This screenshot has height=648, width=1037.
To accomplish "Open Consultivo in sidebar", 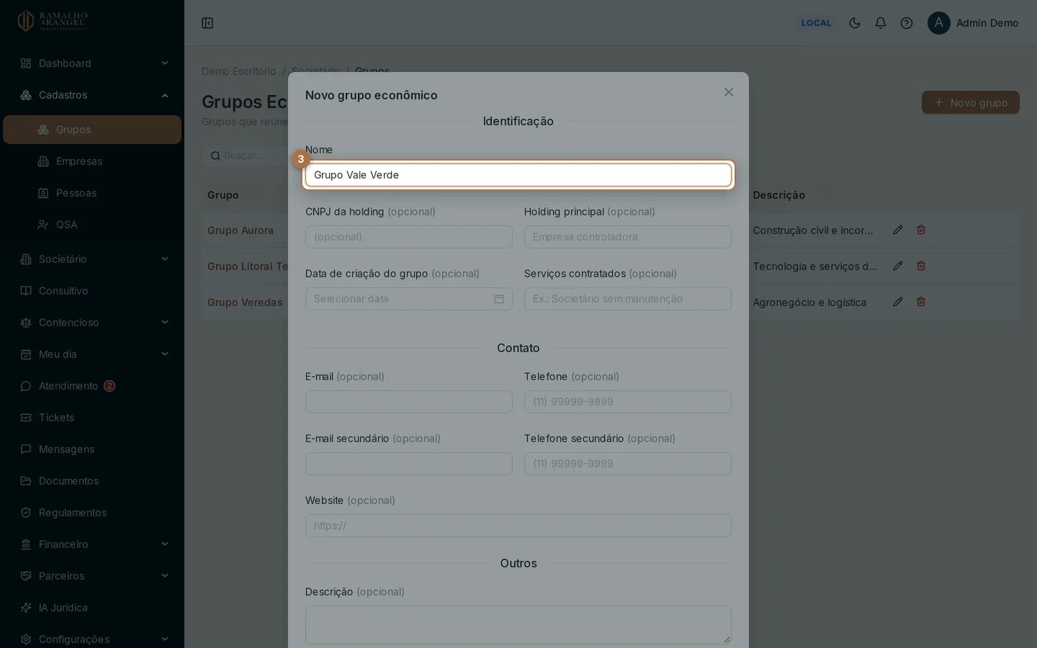I will click(92, 291).
